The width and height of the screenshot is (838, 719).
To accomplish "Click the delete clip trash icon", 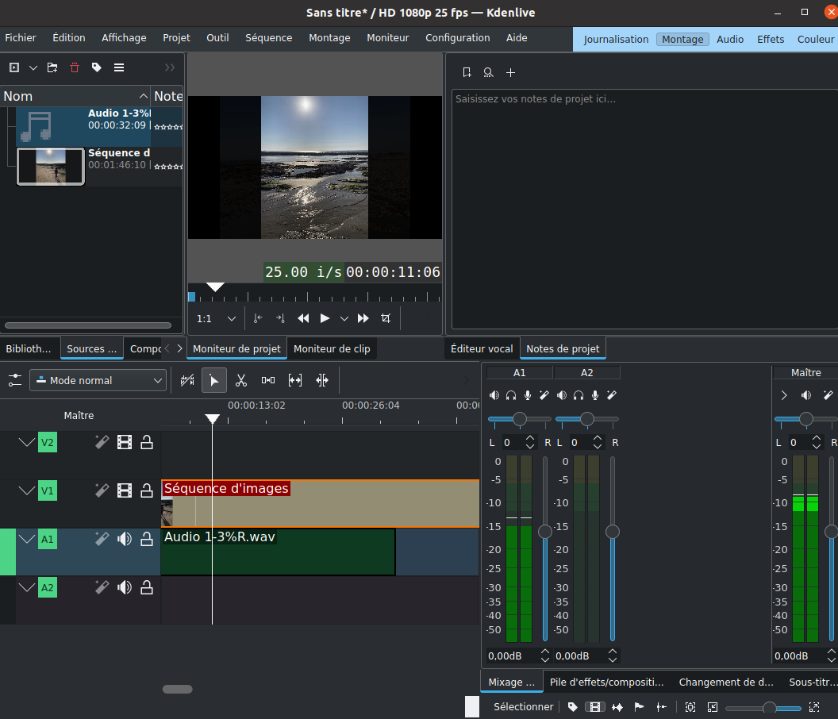I will click(75, 68).
